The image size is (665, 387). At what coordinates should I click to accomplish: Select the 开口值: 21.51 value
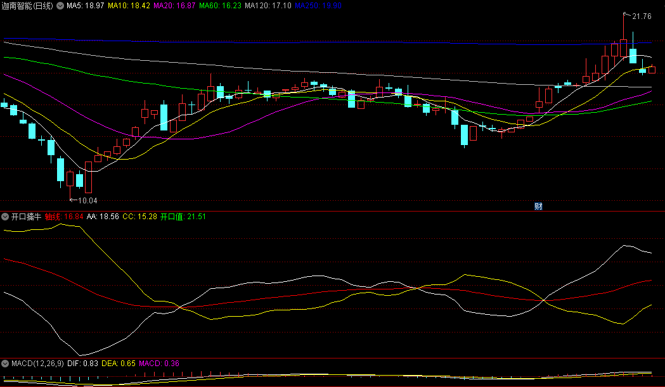183,217
